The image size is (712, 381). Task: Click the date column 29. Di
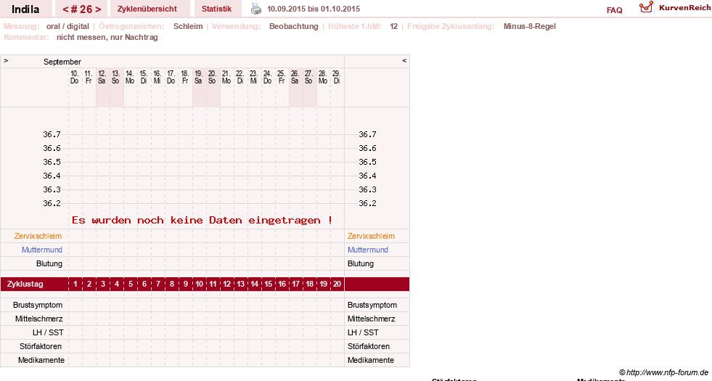coord(336,77)
